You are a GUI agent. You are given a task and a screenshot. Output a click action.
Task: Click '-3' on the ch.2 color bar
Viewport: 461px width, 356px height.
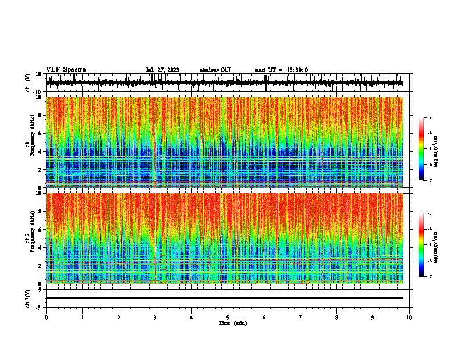(x=430, y=213)
